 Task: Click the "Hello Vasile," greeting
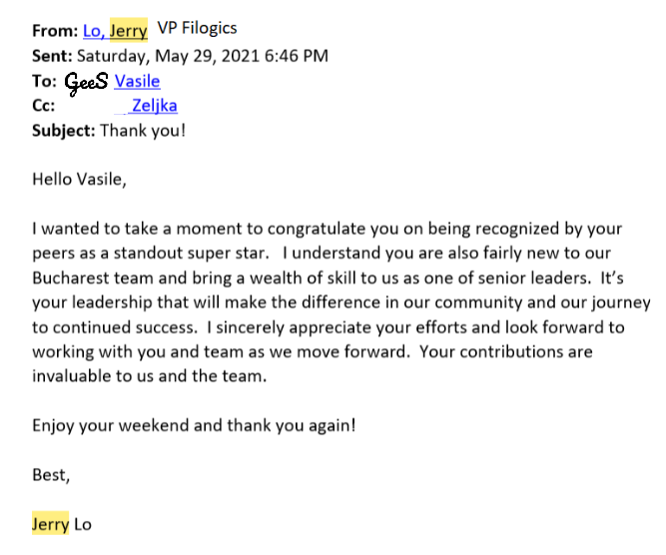click(x=80, y=180)
